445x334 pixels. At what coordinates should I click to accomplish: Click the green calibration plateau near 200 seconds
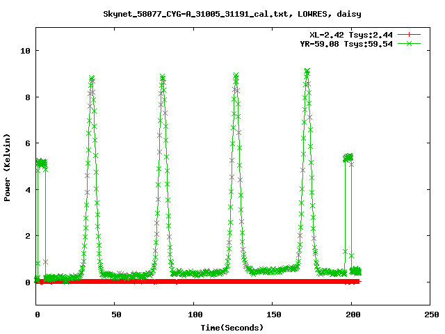(x=348, y=157)
